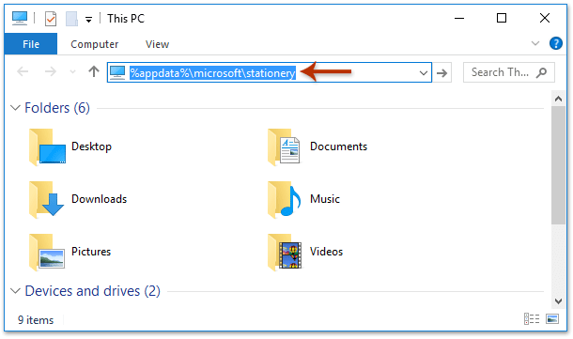Viewport: 573px width, 339px height.
Task: Expand the ribbon with the chevron
Action: (x=535, y=43)
